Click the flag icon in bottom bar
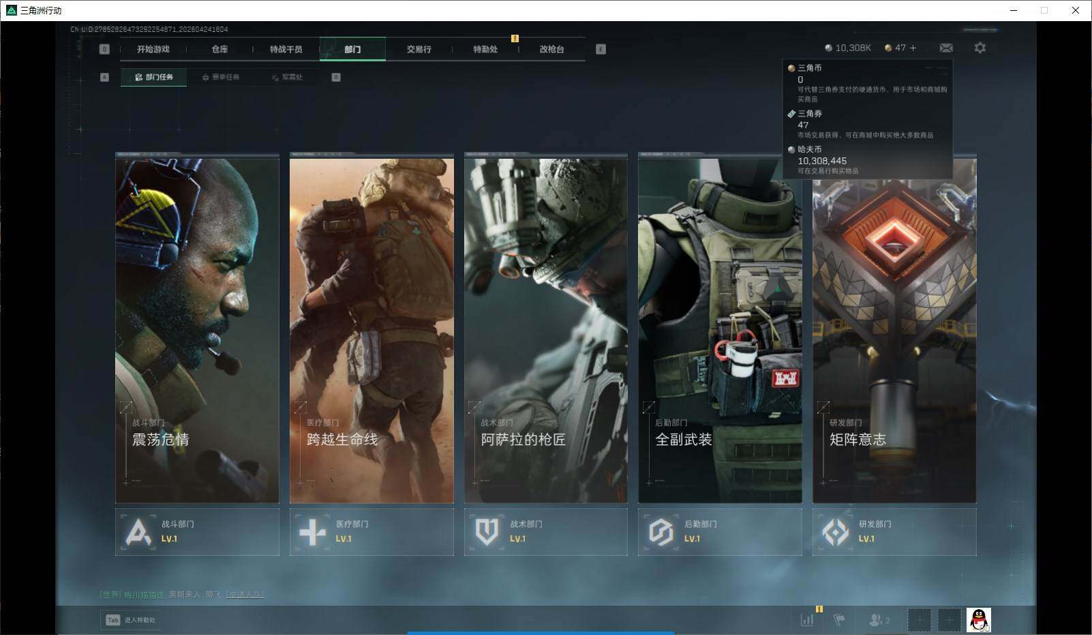Image resolution: width=1092 pixels, height=635 pixels. pyautogui.click(x=839, y=620)
